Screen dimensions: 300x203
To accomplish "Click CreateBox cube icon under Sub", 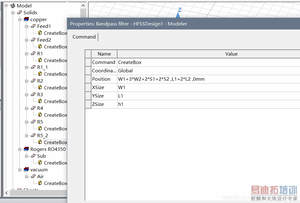I will (40, 163).
